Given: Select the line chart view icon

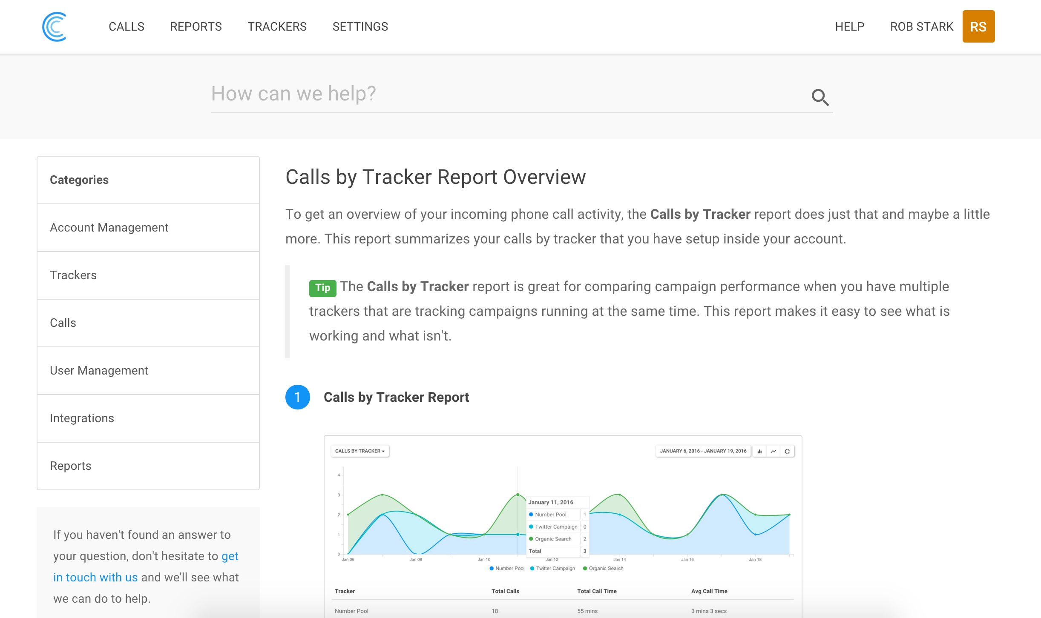Looking at the screenshot, I should [x=774, y=451].
